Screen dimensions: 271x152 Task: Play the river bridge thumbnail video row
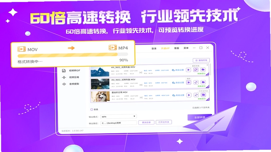(x=189, y=82)
